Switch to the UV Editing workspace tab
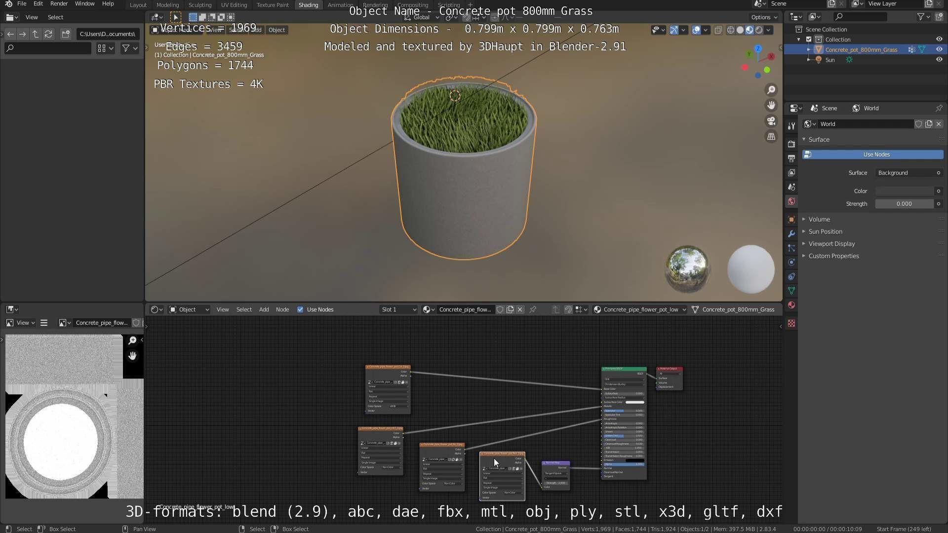The height and width of the screenshot is (533, 948). point(234,5)
